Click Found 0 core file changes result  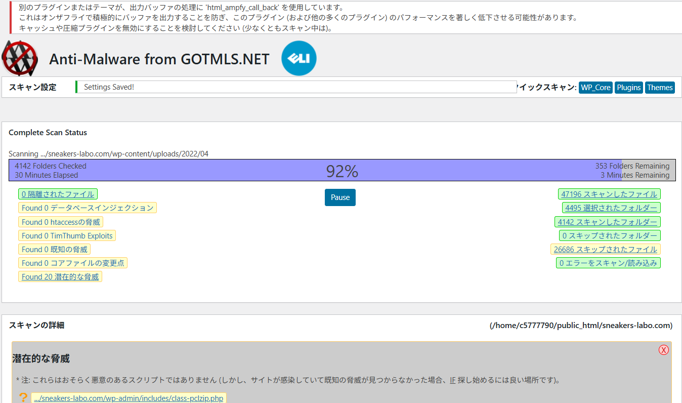(73, 263)
